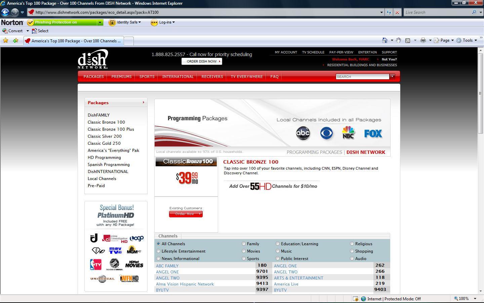The height and width of the screenshot is (303, 484).
Task: Click the Refresh page icon
Action: [x=389, y=12]
